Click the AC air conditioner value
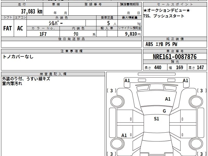 pos(20,28)
